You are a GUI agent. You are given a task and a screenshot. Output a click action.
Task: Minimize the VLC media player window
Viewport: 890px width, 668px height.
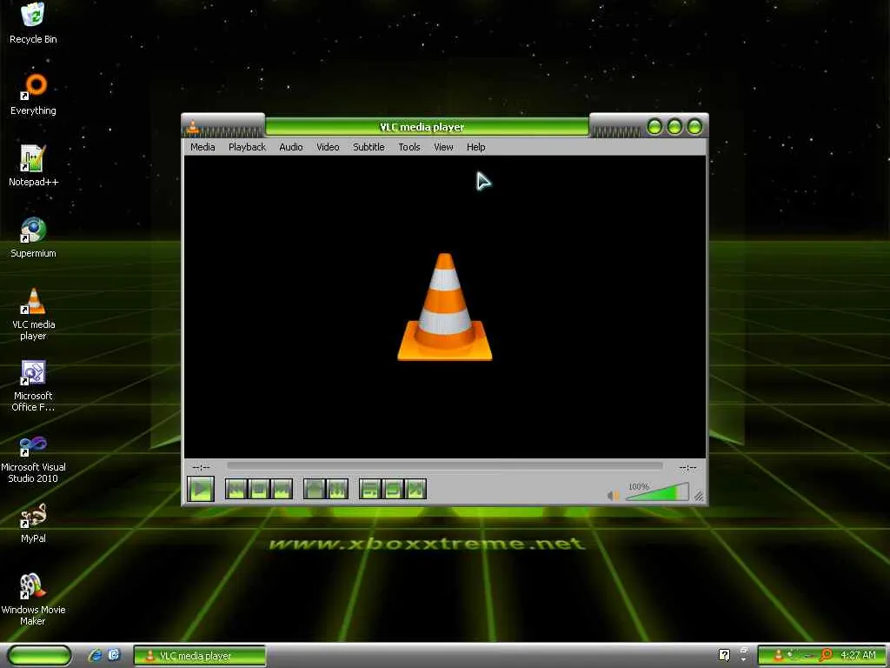pyautogui.click(x=654, y=127)
